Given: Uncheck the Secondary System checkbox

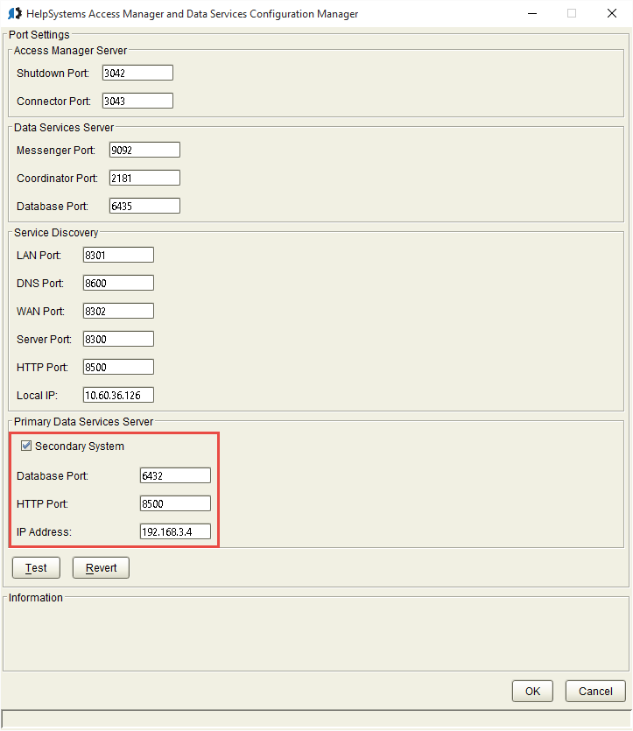Looking at the screenshot, I should pyautogui.click(x=25, y=446).
